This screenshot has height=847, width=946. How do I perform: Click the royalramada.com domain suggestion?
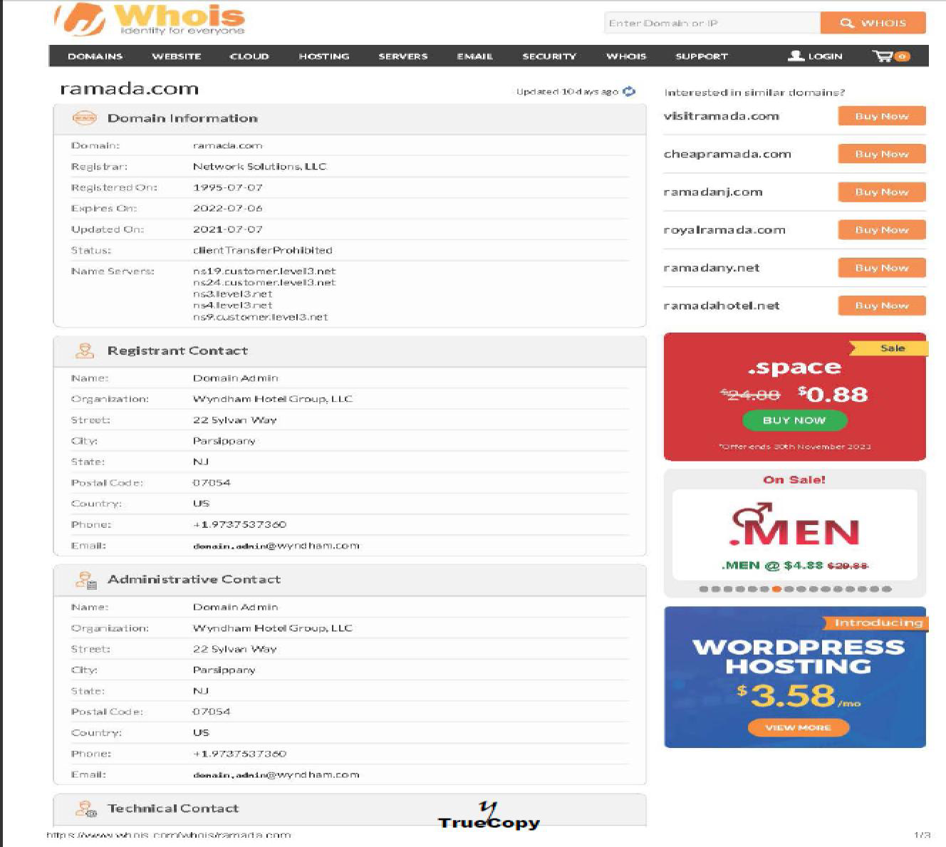click(724, 230)
